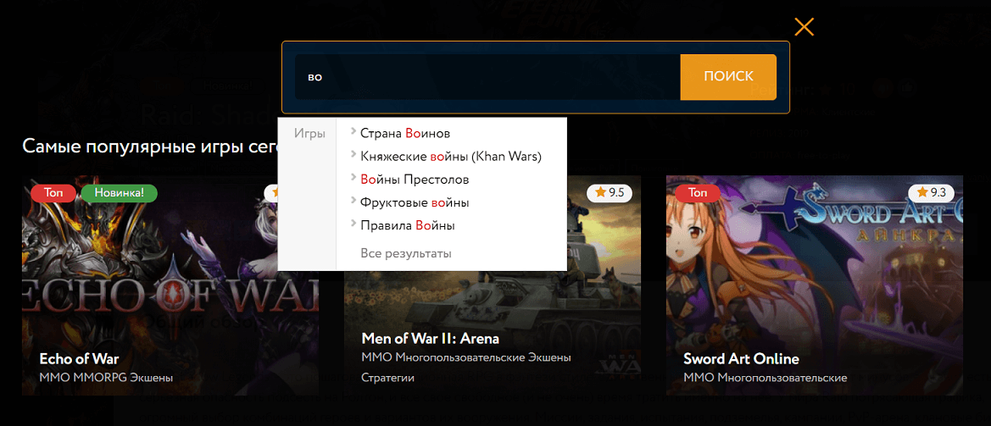Click arrow icon beside 'Страна Воинов'
The width and height of the screenshot is (991, 426).
point(353,132)
